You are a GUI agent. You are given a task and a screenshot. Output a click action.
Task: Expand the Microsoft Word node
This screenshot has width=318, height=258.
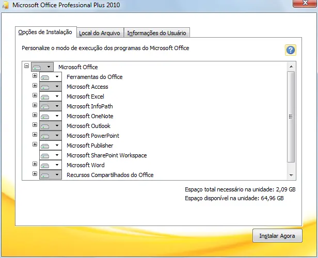pyautogui.click(x=35, y=164)
